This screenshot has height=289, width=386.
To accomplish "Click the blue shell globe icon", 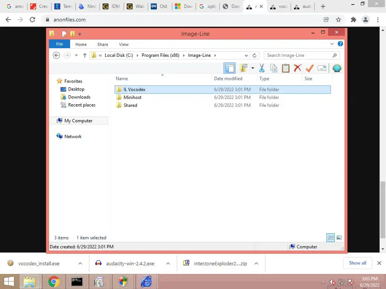I will click(337, 68).
